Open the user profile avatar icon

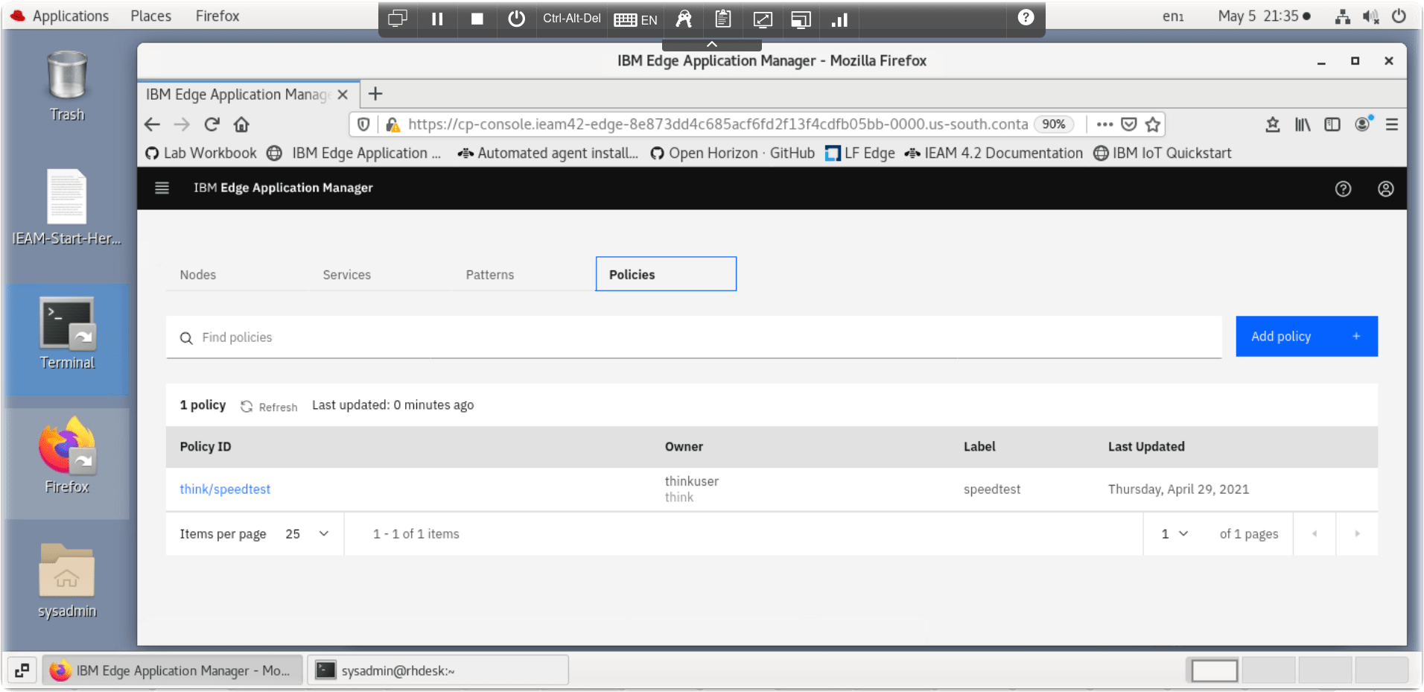(1385, 189)
